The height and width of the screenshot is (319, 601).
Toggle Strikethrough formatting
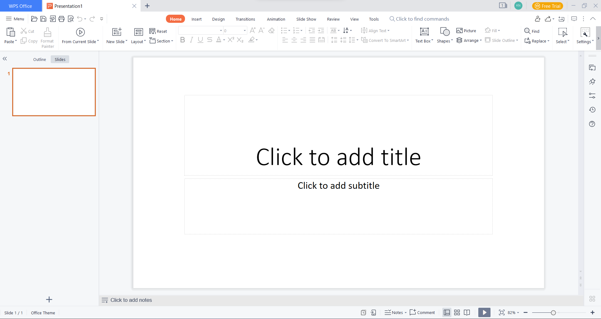pos(210,40)
